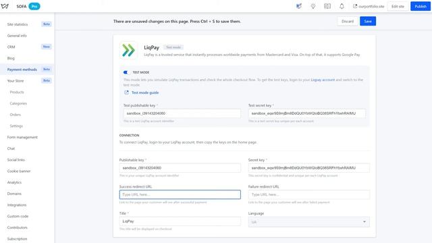432x243 pixels.
Task: Click the Test mode badge next to LiqPay
Action: [x=173, y=47]
